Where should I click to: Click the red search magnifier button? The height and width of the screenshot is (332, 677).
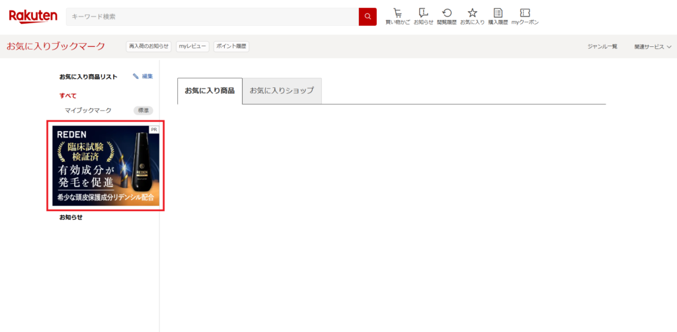coord(368,17)
